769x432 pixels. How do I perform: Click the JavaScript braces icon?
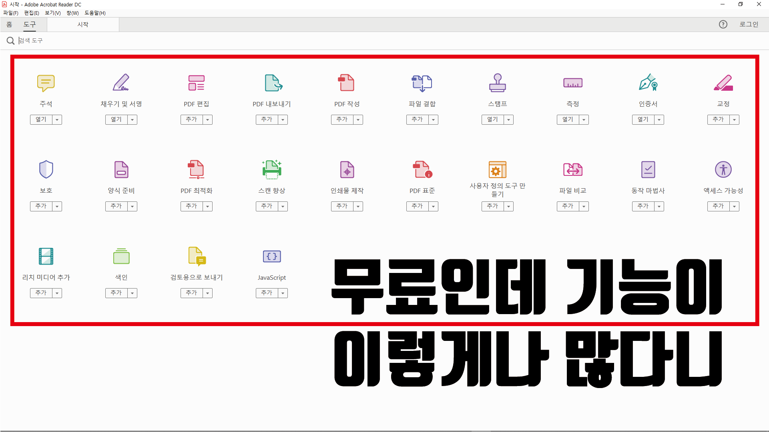click(x=272, y=256)
